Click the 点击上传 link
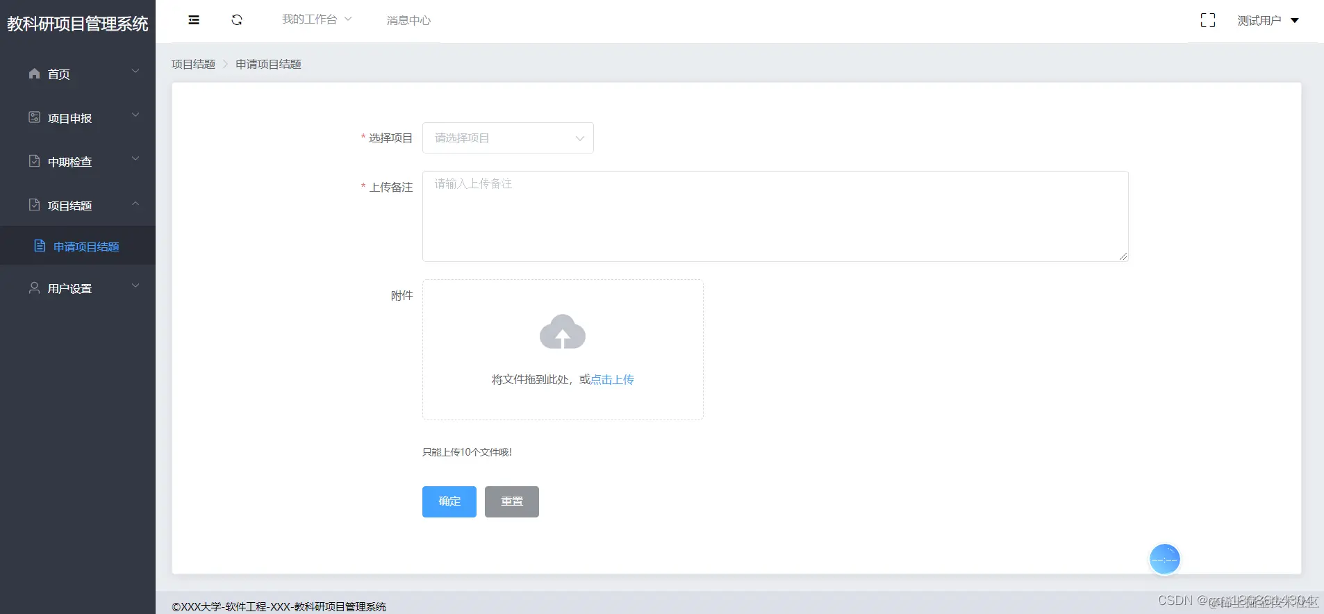Viewport: 1324px width, 614px height. 612,379
